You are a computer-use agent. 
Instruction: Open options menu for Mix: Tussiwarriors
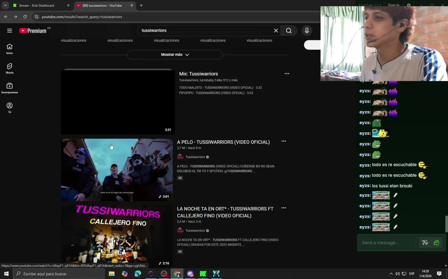(287, 74)
